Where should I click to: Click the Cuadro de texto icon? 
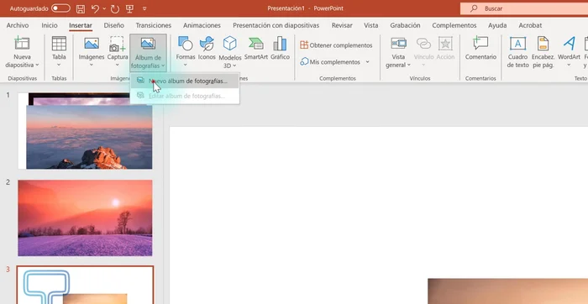(518, 44)
